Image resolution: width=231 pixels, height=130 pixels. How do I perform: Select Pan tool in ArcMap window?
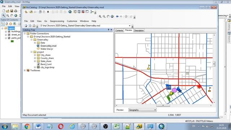pyautogui.click(x=12, y=15)
